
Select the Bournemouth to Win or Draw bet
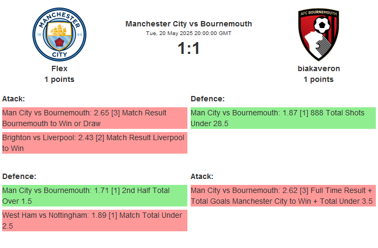coord(94,118)
